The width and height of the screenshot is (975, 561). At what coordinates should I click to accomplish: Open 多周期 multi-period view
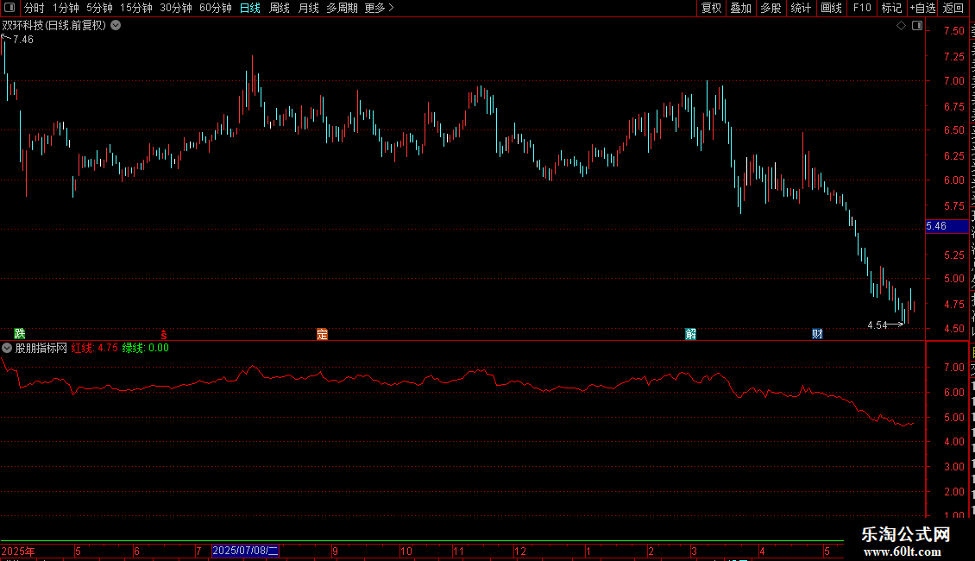(x=342, y=8)
